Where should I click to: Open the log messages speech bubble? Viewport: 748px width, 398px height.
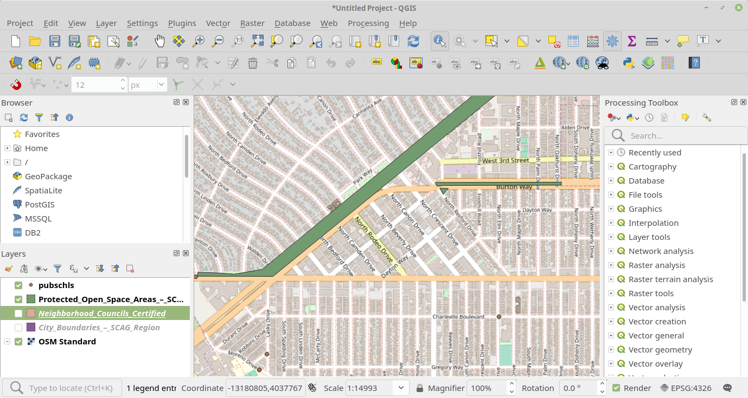[x=727, y=388]
